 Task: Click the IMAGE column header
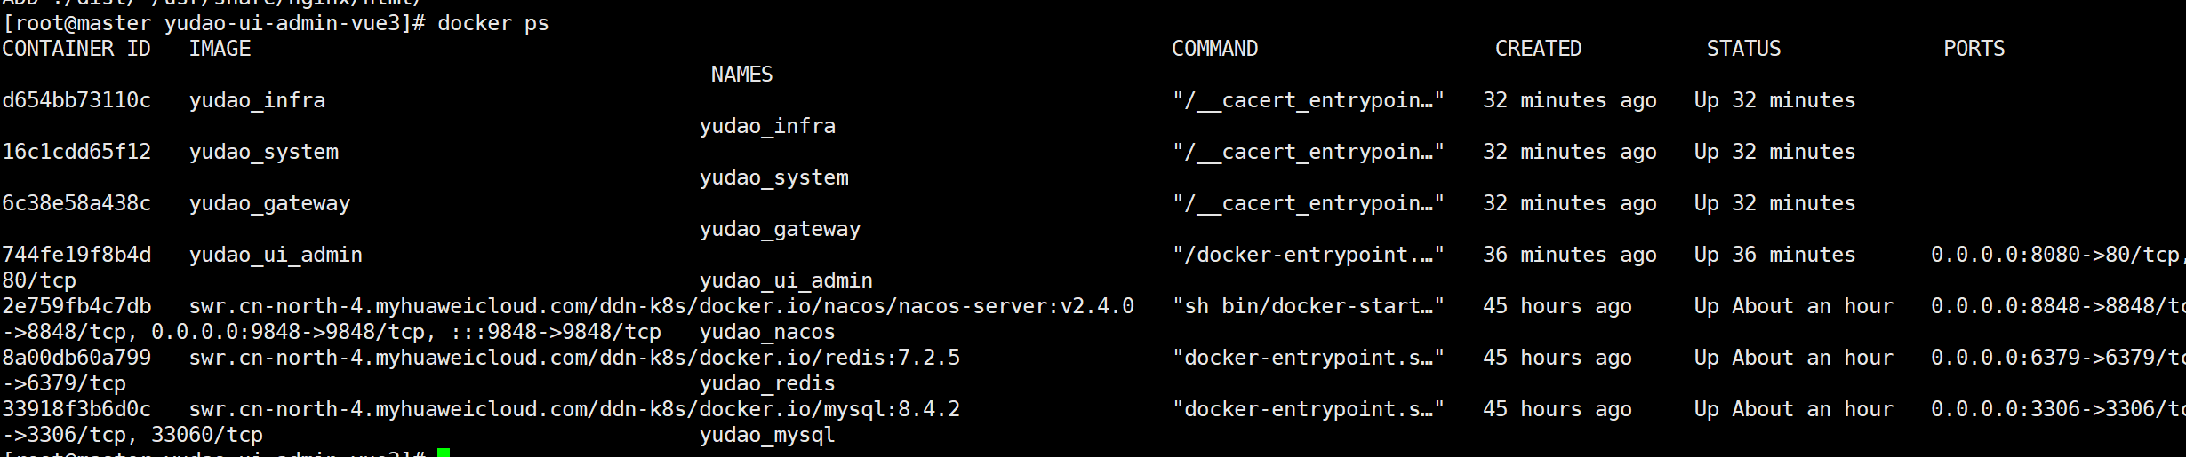220,49
